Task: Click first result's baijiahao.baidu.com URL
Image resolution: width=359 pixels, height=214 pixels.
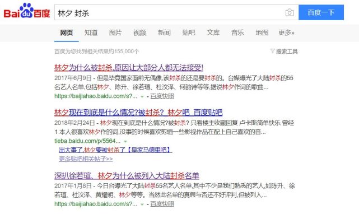Action: (x=96, y=96)
